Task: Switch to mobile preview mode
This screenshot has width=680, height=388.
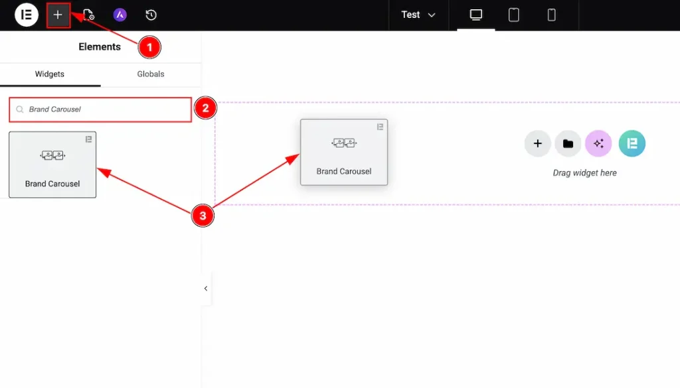Action: coord(551,15)
